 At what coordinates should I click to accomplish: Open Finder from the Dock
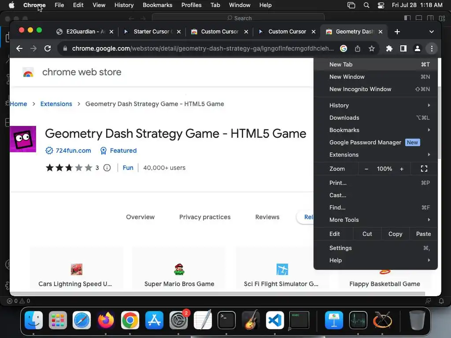(33, 320)
